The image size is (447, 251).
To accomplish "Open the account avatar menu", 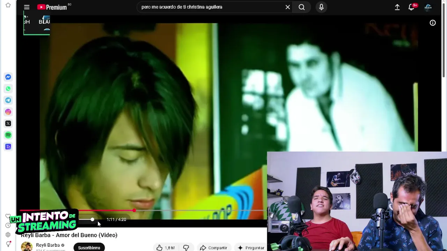I will 428,7.
